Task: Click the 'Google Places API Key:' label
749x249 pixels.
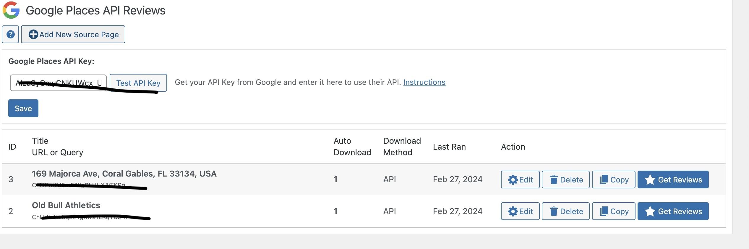Action: click(51, 61)
